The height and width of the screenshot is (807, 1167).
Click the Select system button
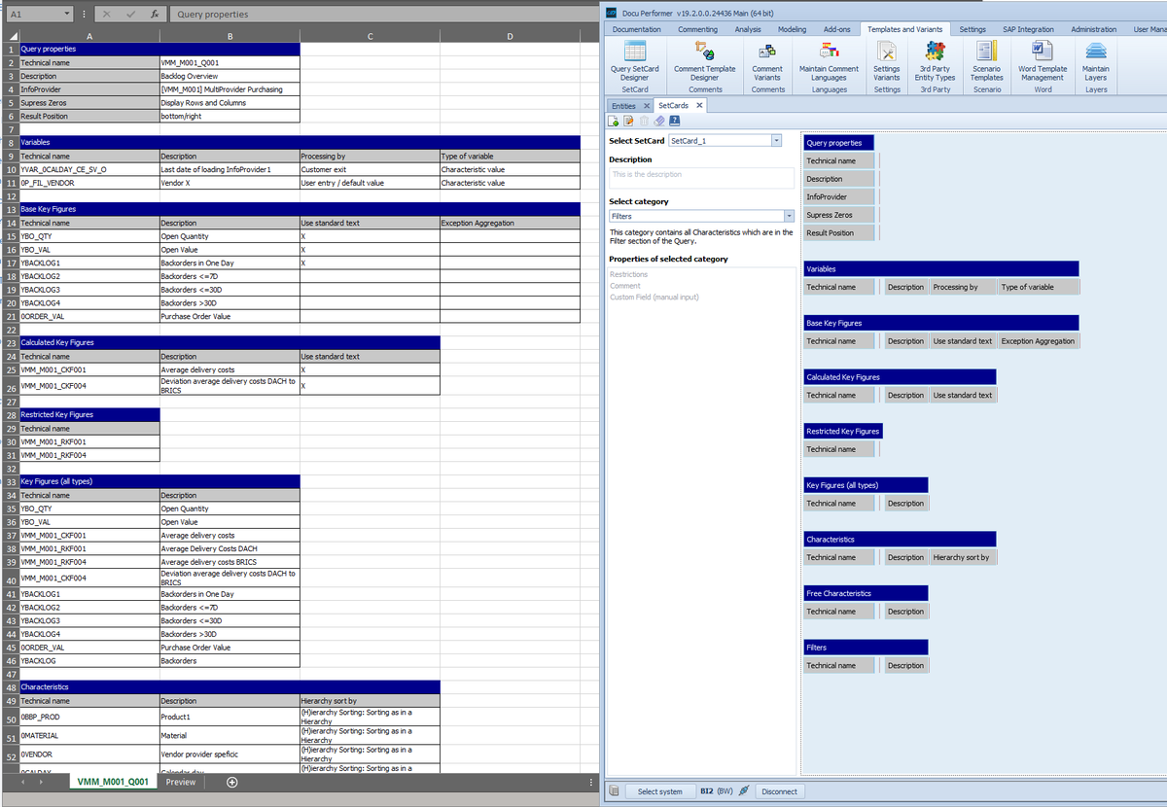(659, 790)
